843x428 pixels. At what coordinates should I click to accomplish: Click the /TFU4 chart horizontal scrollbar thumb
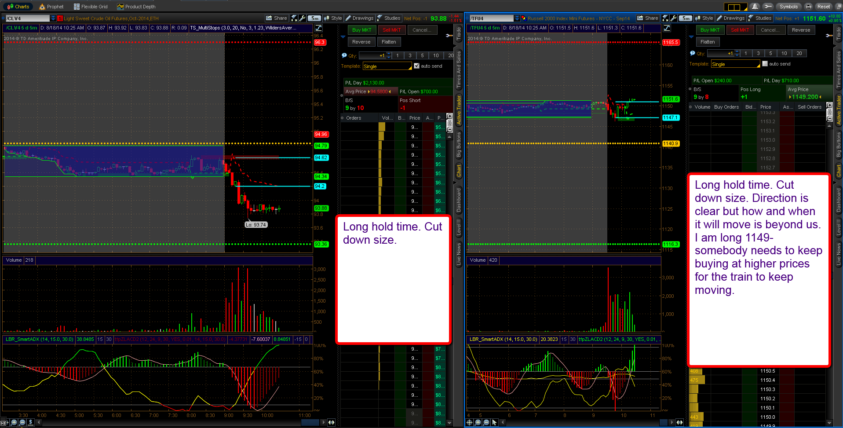[x=664, y=422]
